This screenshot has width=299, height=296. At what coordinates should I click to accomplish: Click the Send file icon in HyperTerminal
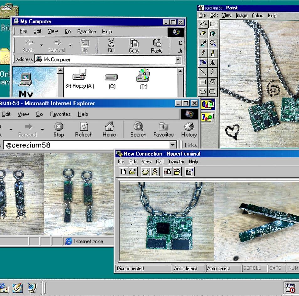point(168,172)
